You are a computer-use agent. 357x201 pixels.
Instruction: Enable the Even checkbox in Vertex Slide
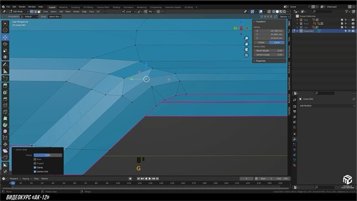(x=35, y=159)
